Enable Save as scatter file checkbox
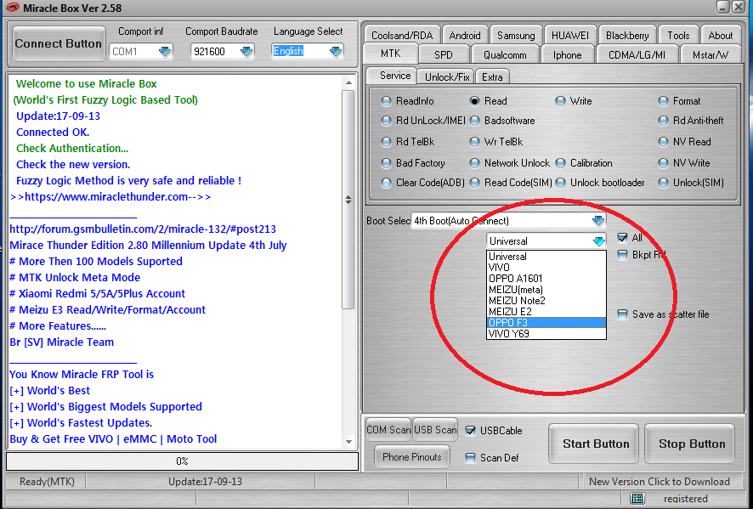753x509 pixels. (x=623, y=314)
